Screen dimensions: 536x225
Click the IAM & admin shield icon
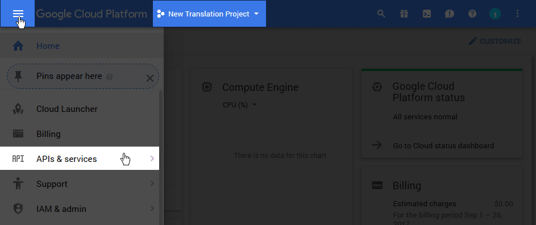coord(18,209)
